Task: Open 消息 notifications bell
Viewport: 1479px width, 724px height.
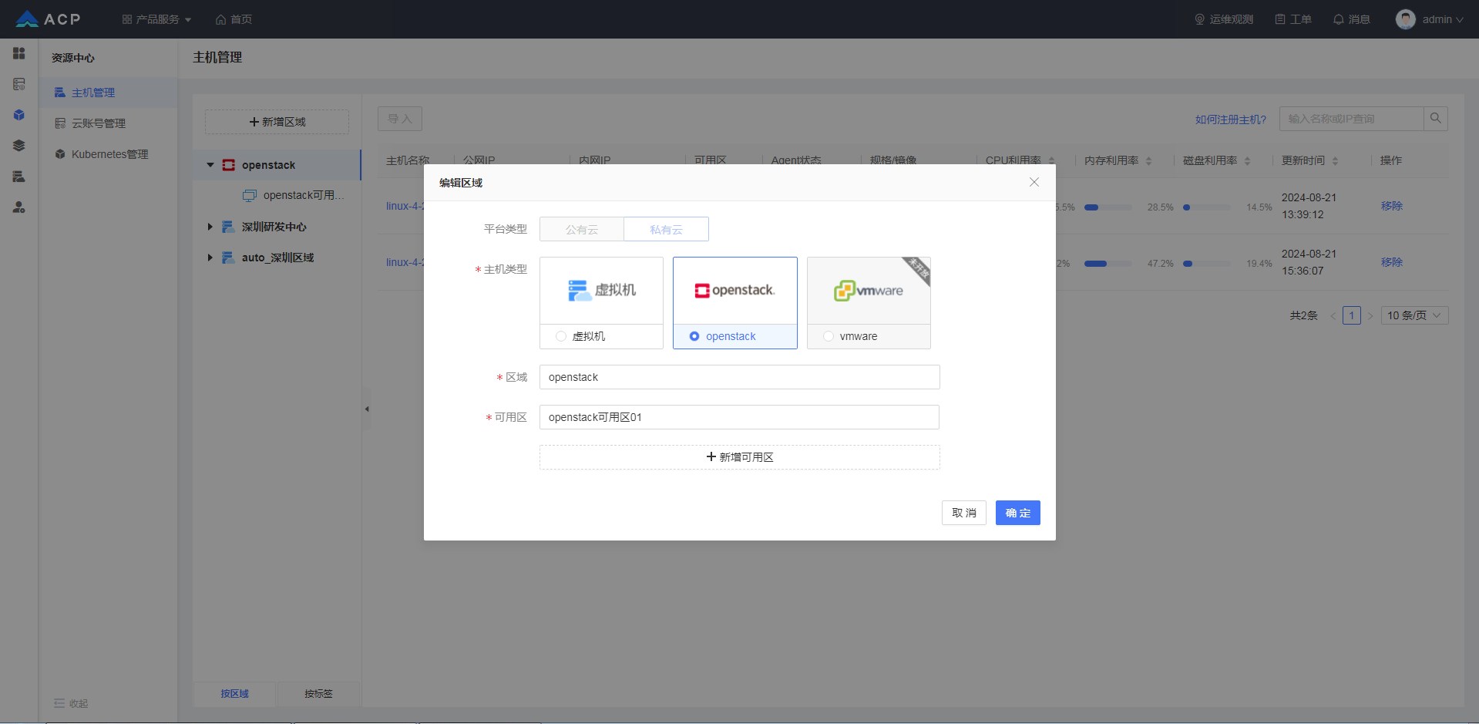Action: click(1352, 19)
